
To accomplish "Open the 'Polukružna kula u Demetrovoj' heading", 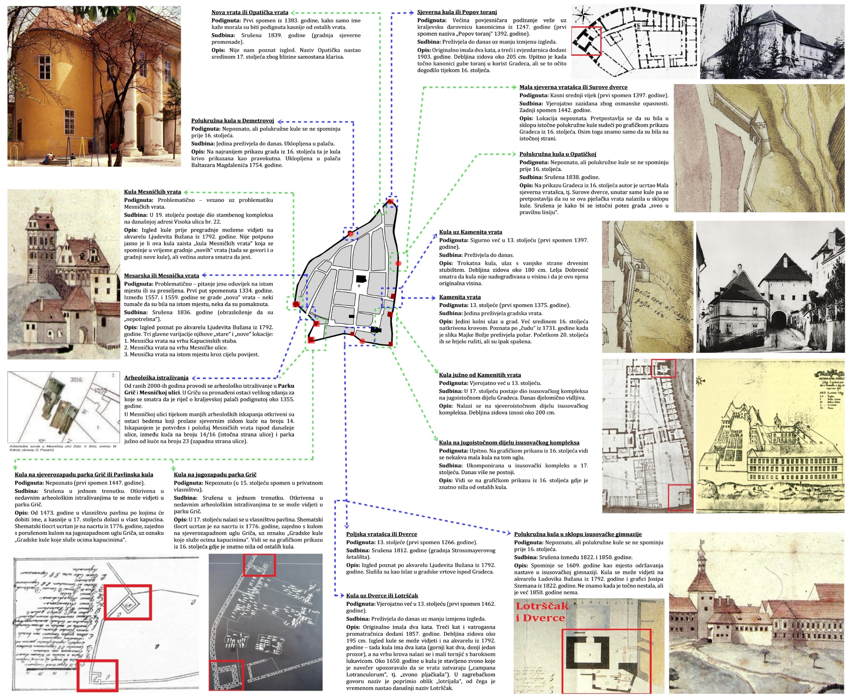I will pyautogui.click(x=232, y=121).
